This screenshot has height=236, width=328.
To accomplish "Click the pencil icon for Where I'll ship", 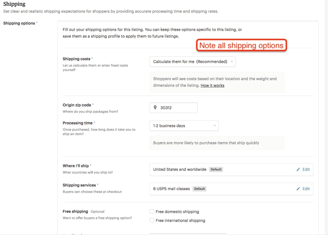I will pyautogui.click(x=298, y=169).
